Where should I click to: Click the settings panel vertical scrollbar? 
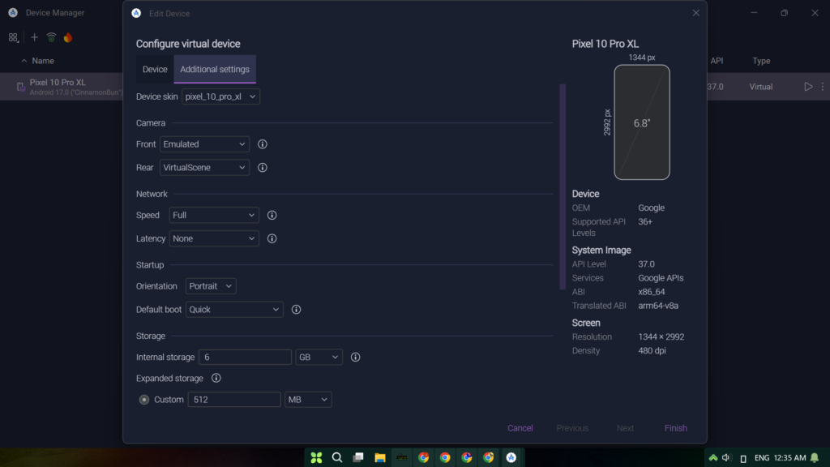[x=563, y=186]
